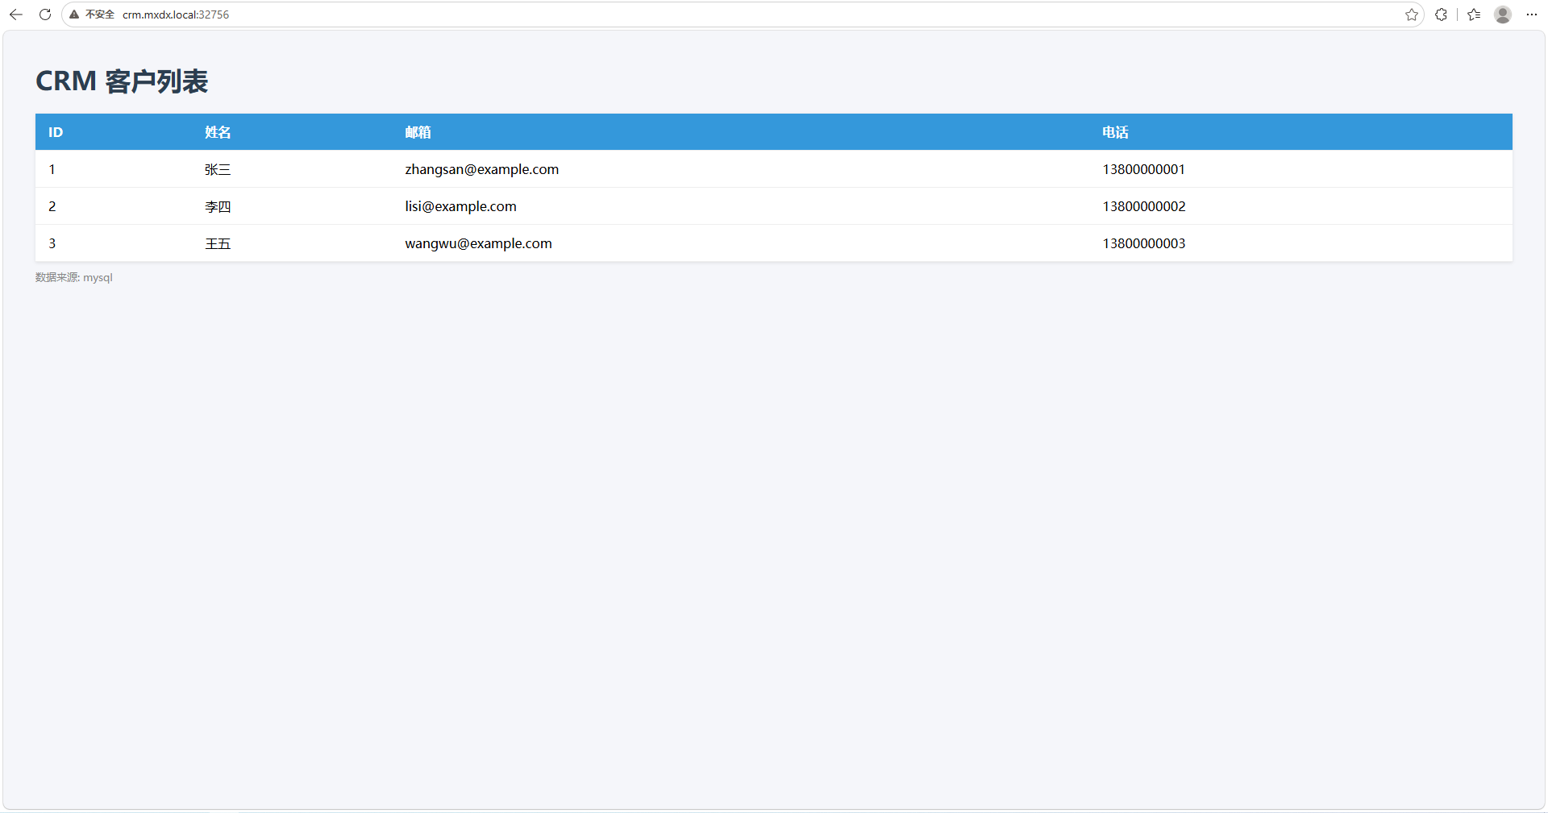Click the 不安全 security label
The height and width of the screenshot is (813, 1548).
tap(100, 15)
